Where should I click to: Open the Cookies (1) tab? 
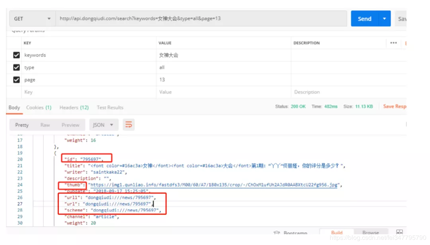39,108
